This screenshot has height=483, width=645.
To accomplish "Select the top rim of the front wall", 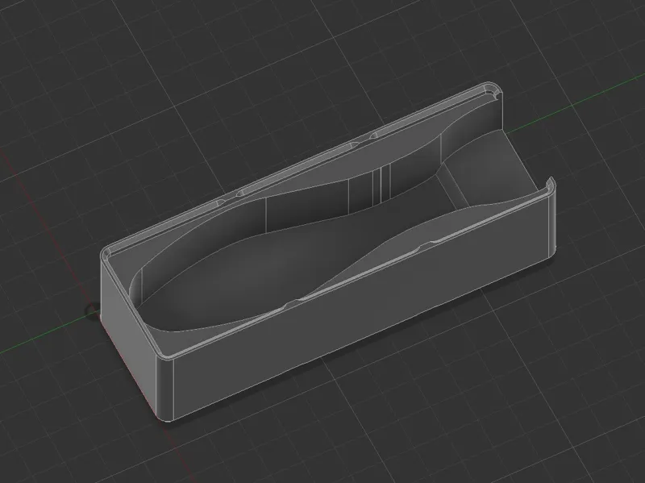I will tap(358, 272).
